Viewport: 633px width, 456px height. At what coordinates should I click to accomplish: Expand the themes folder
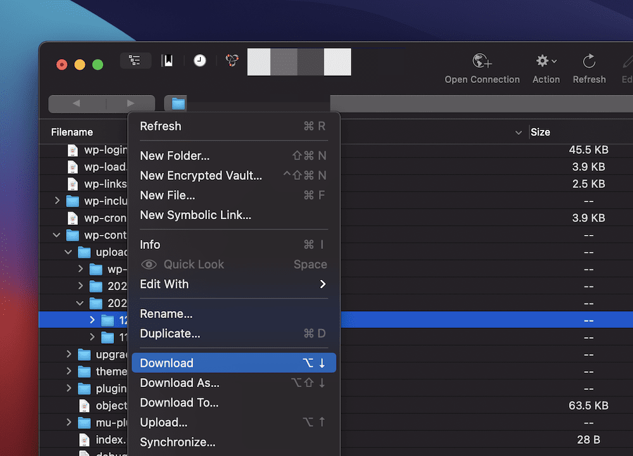[68, 371]
